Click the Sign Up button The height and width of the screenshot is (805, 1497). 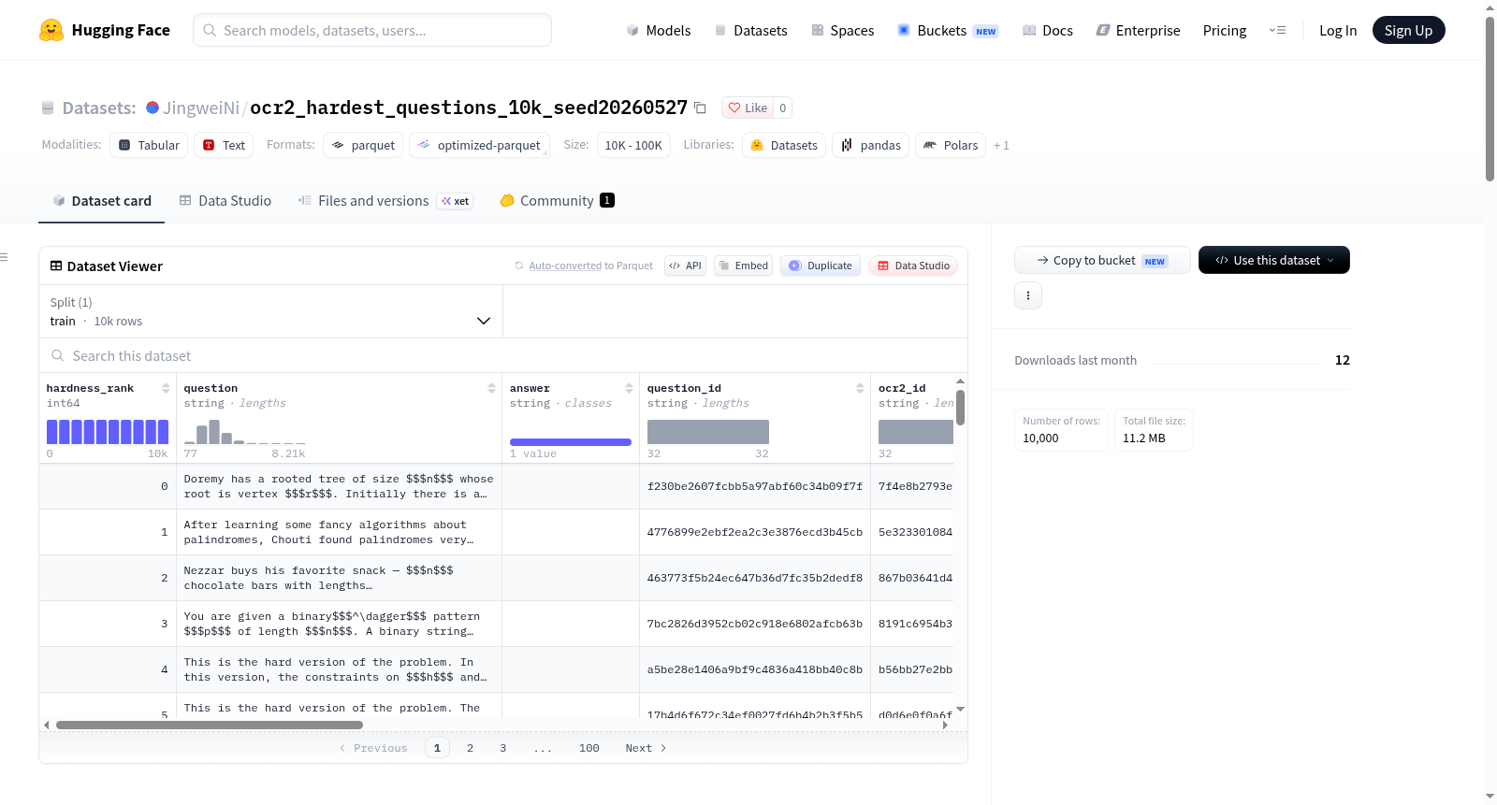click(1408, 31)
